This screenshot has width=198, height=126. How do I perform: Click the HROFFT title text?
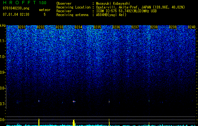pyautogui.click(x=20, y=3)
